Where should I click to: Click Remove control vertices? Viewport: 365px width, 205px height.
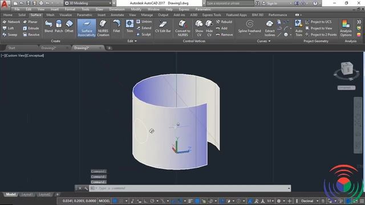[224, 35]
